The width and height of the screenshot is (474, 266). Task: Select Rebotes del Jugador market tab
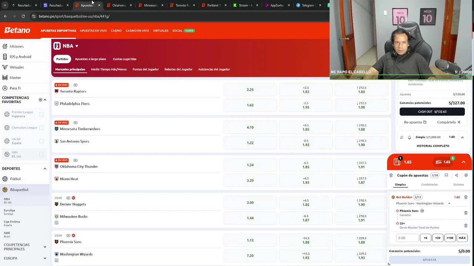178,69
